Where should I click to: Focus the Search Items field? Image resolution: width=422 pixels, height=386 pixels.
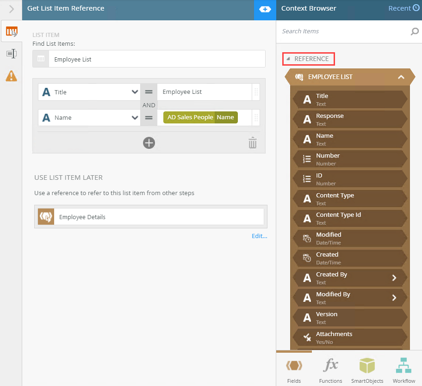point(344,31)
